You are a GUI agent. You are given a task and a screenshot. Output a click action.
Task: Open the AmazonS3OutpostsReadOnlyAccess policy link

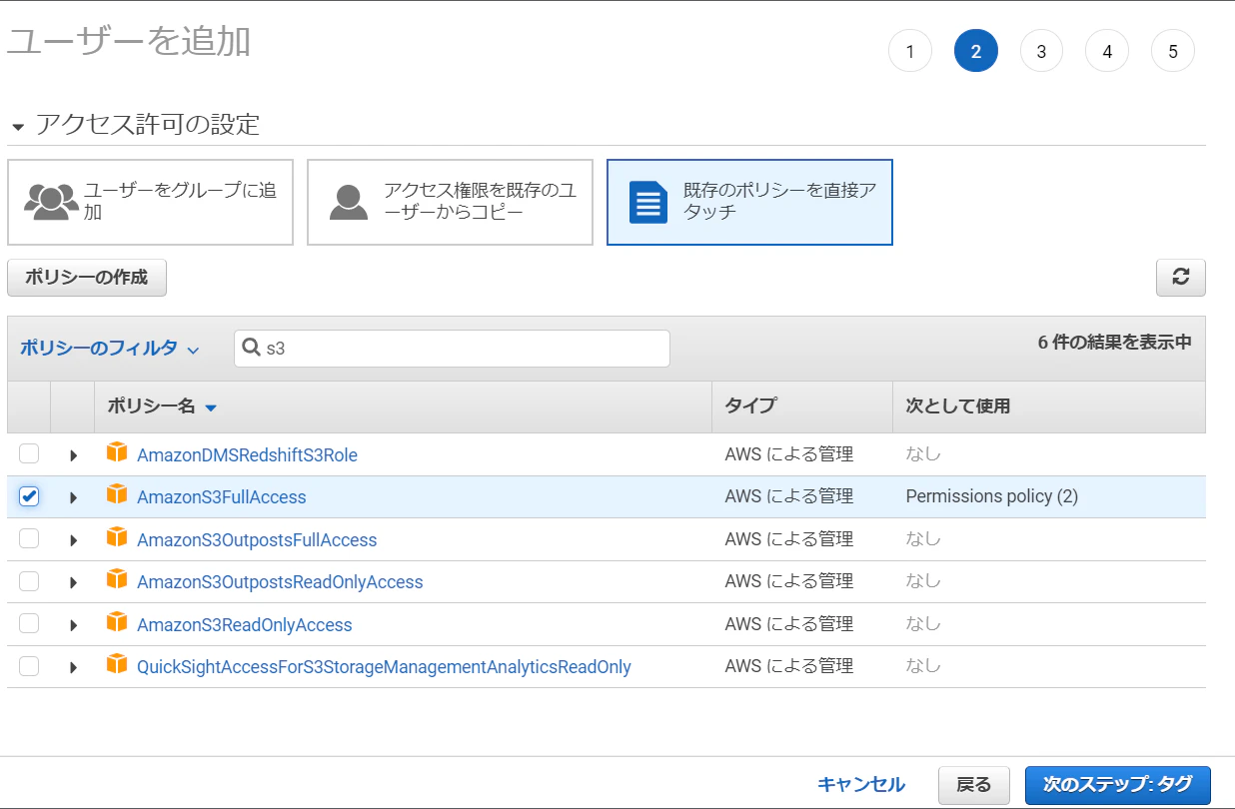(x=280, y=582)
